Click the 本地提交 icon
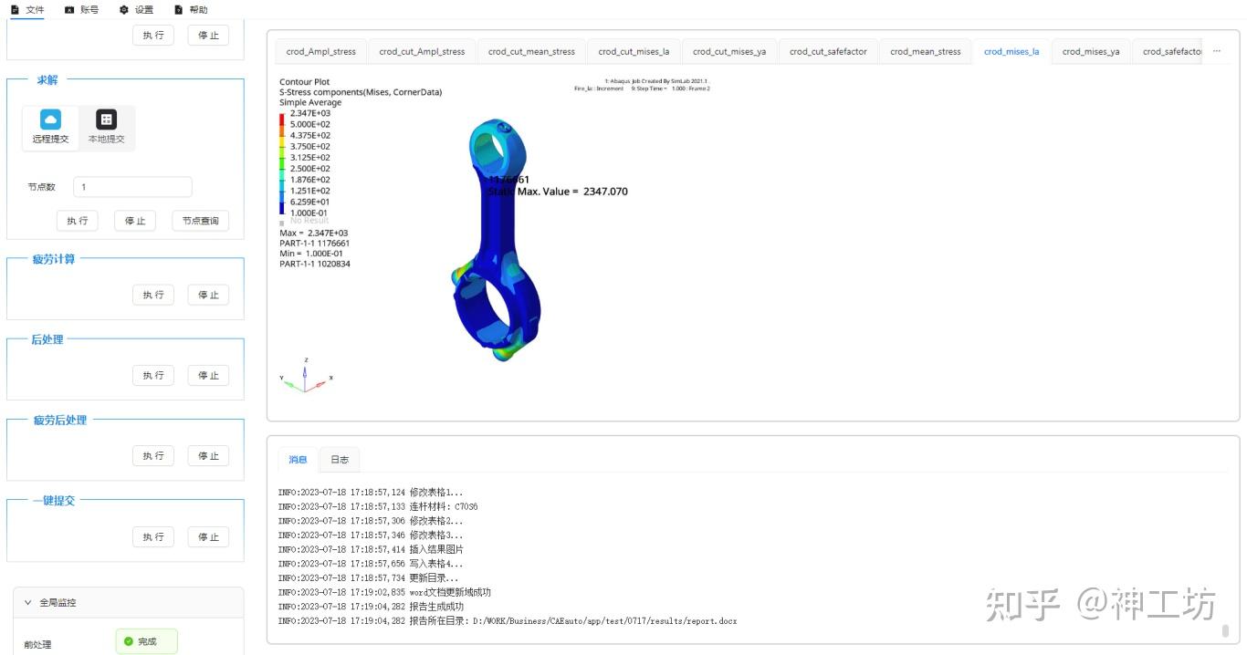This screenshot has width=1247, height=655. click(x=106, y=120)
